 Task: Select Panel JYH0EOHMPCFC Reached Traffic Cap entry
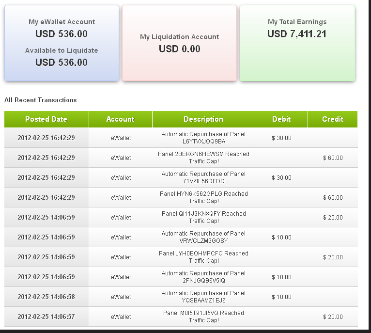tap(203, 257)
